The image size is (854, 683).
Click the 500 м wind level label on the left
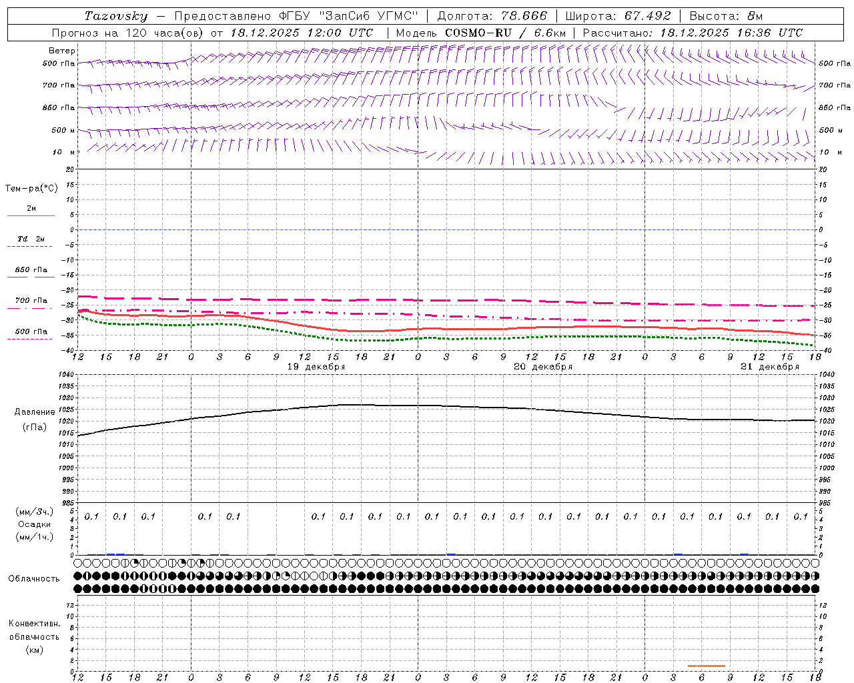pos(63,131)
